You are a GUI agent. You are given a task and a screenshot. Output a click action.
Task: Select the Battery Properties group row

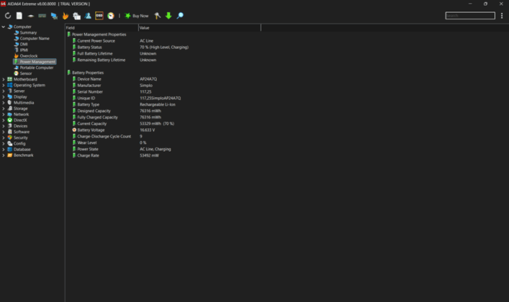pos(88,73)
